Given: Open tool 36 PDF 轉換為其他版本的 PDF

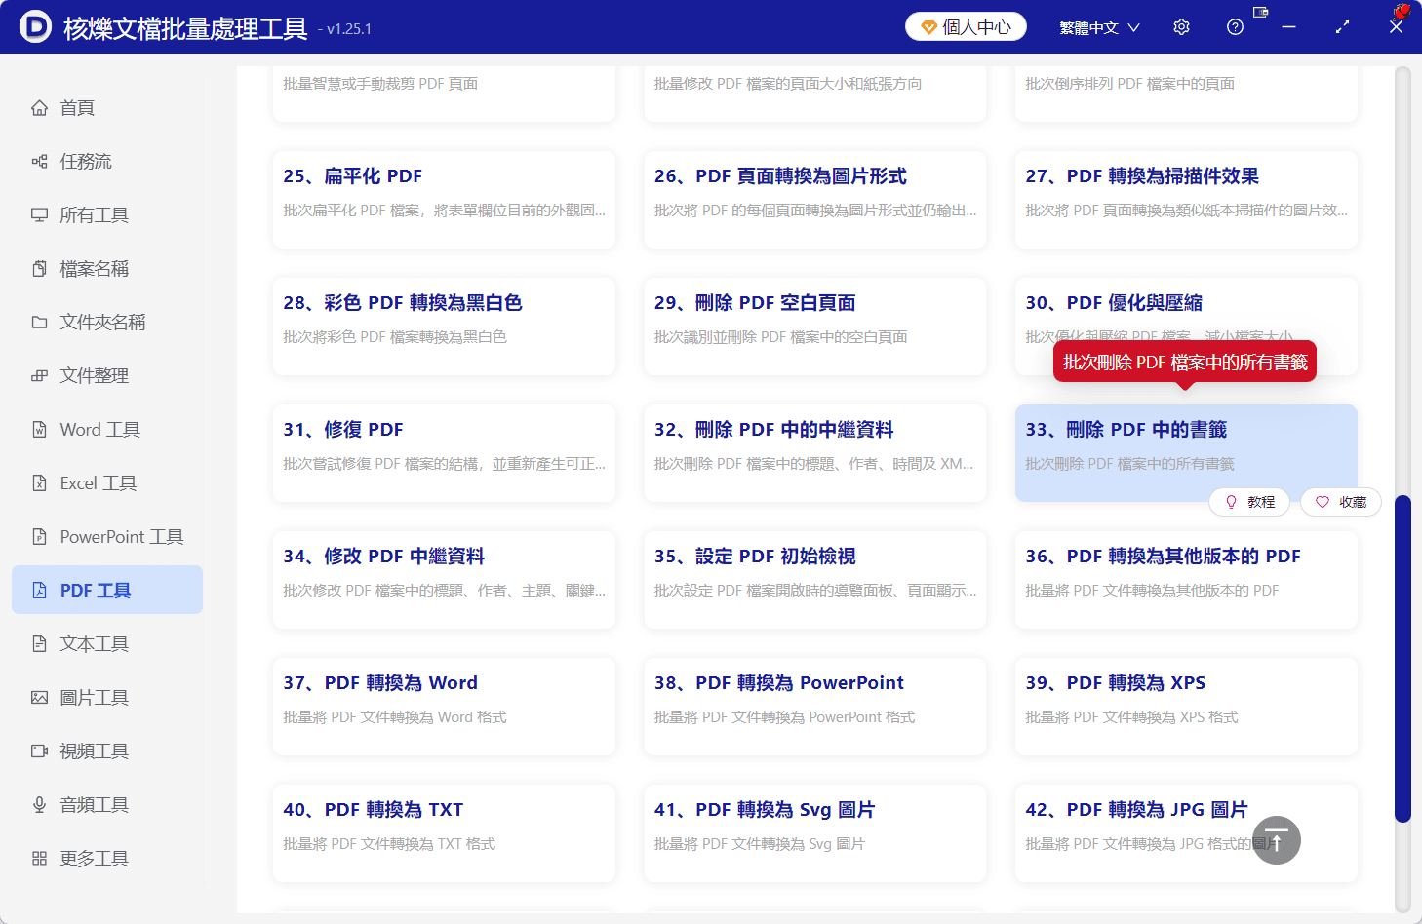Looking at the screenshot, I should coord(1186,580).
